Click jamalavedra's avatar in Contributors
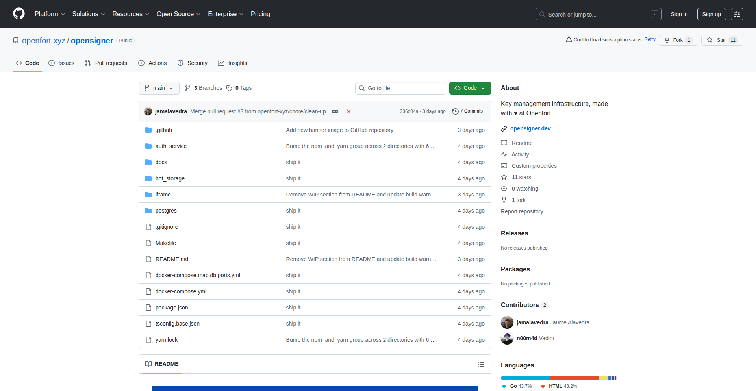 click(507, 322)
